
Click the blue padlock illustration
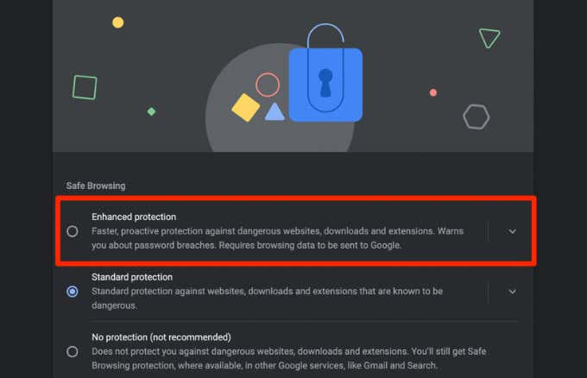click(x=325, y=85)
